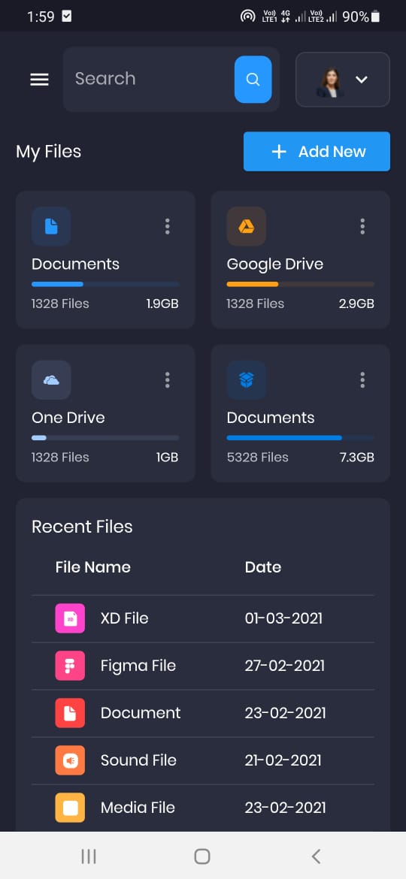
Task: Open the Media File row name
Action: pos(138,807)
